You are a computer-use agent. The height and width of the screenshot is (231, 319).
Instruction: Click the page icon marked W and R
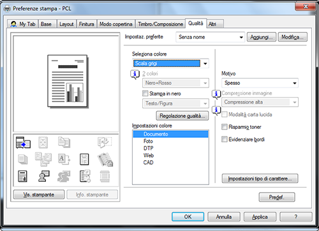(84, 160)
